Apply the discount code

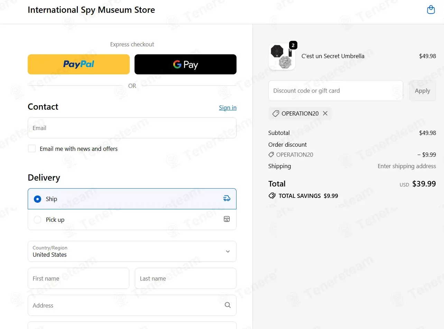point(422,91)
